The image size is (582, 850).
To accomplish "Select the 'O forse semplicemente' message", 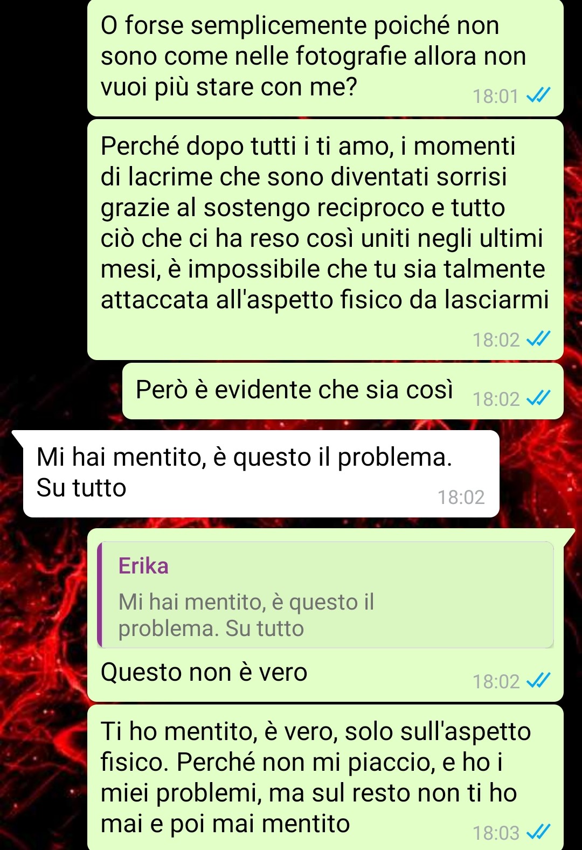I will tap(325, 57).
